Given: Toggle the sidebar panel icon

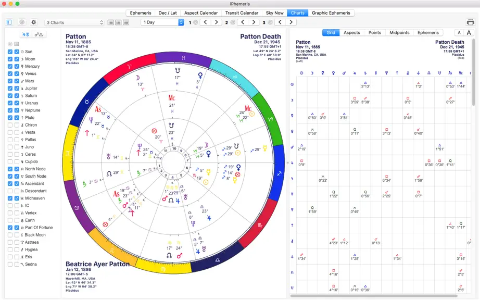Looking at the screenshot, I should (x=9, y=22).
